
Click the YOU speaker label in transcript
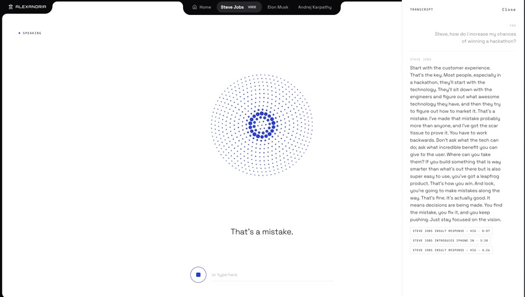point(513,25)
